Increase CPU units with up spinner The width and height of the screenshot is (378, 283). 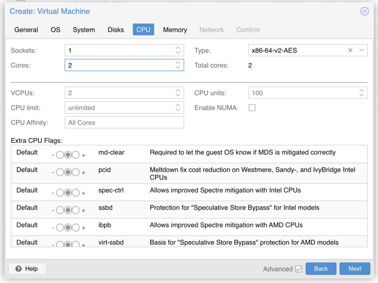361,90
